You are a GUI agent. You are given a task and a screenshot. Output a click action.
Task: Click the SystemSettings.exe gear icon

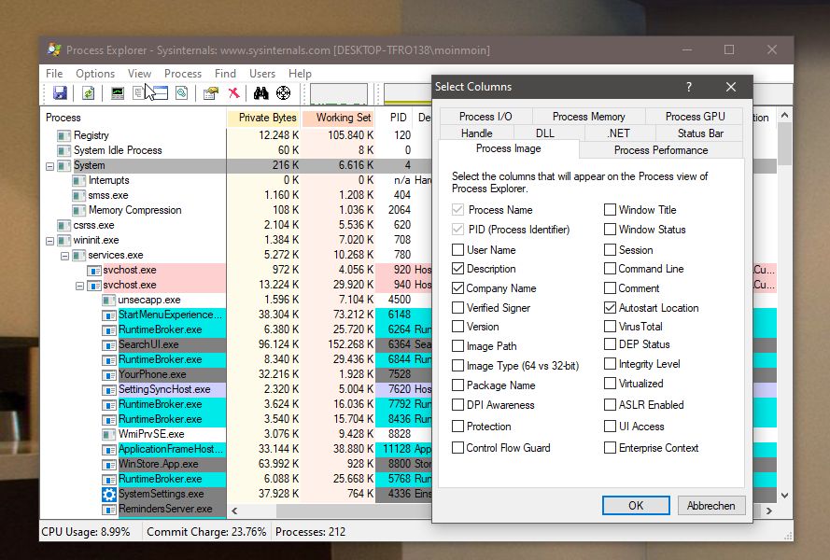point(109,495)
